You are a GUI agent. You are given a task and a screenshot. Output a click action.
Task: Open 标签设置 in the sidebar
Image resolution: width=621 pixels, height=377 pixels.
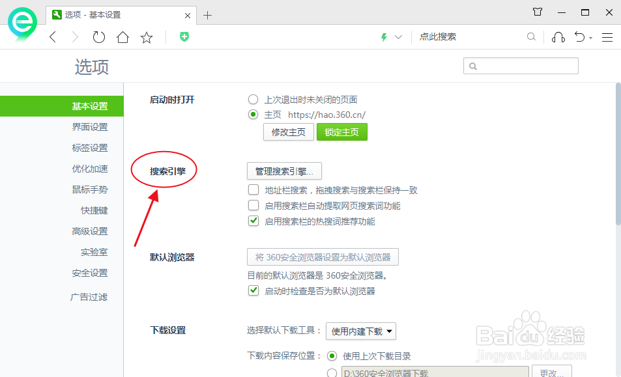click(89, 148)
